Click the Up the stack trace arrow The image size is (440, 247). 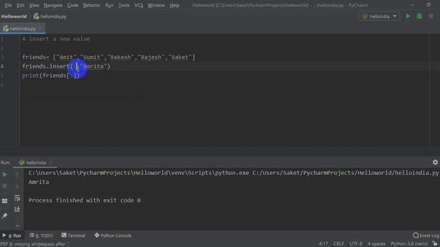pos(17,175)
